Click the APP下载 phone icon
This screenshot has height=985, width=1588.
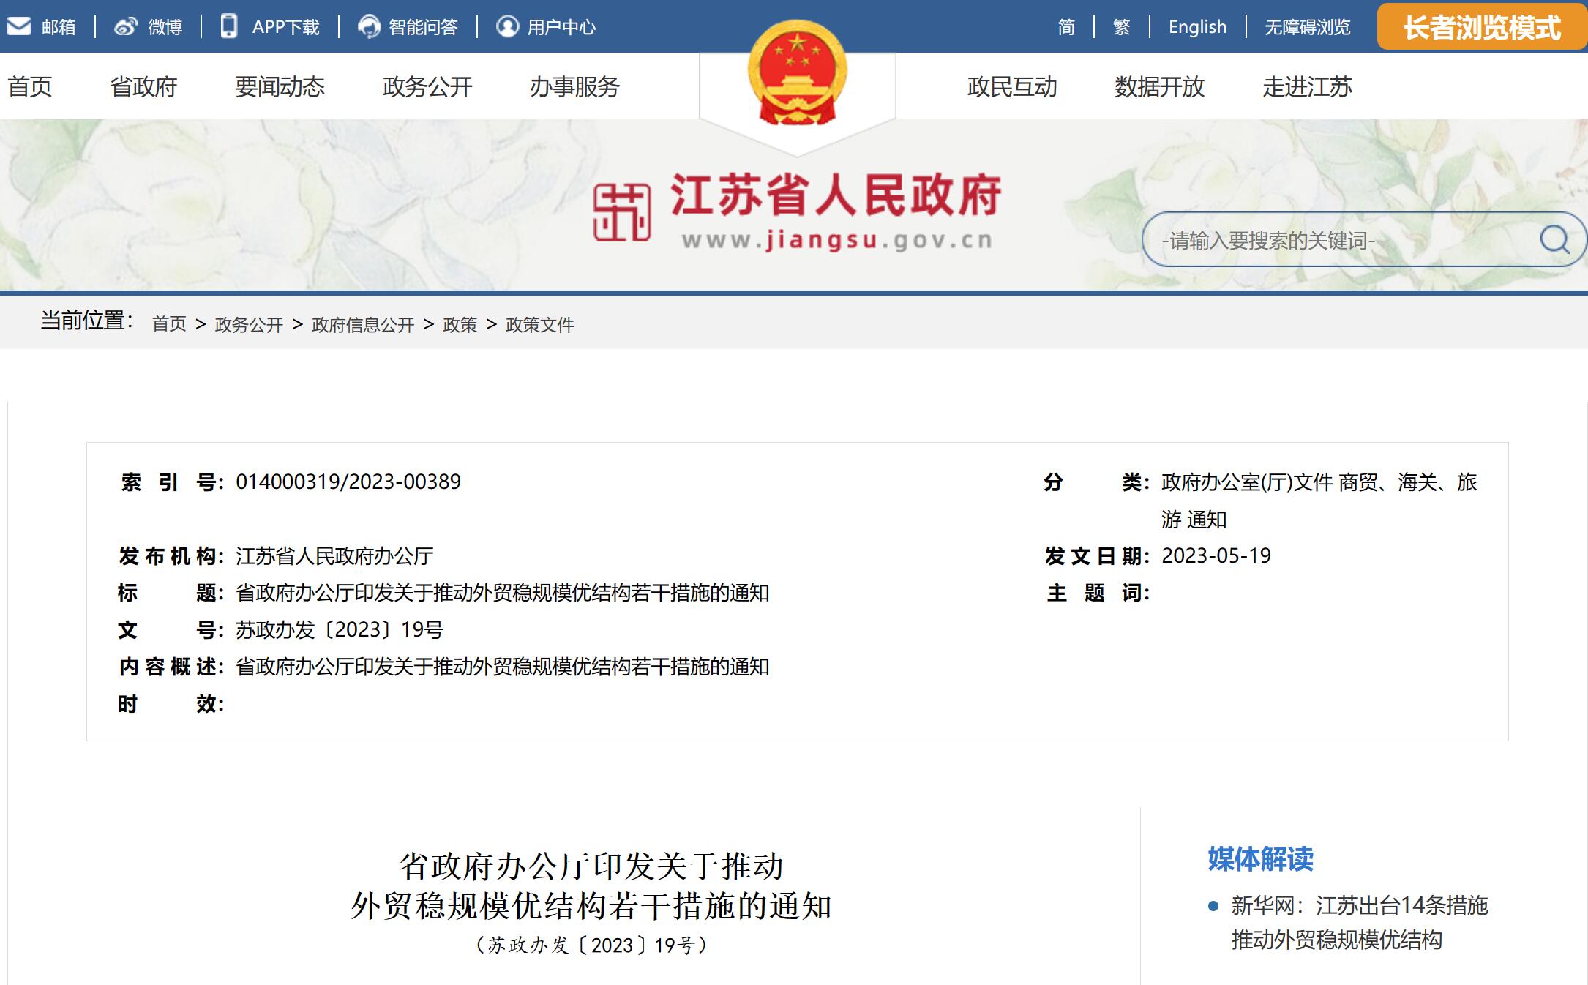pyautogui.click(x=228, y=26)
